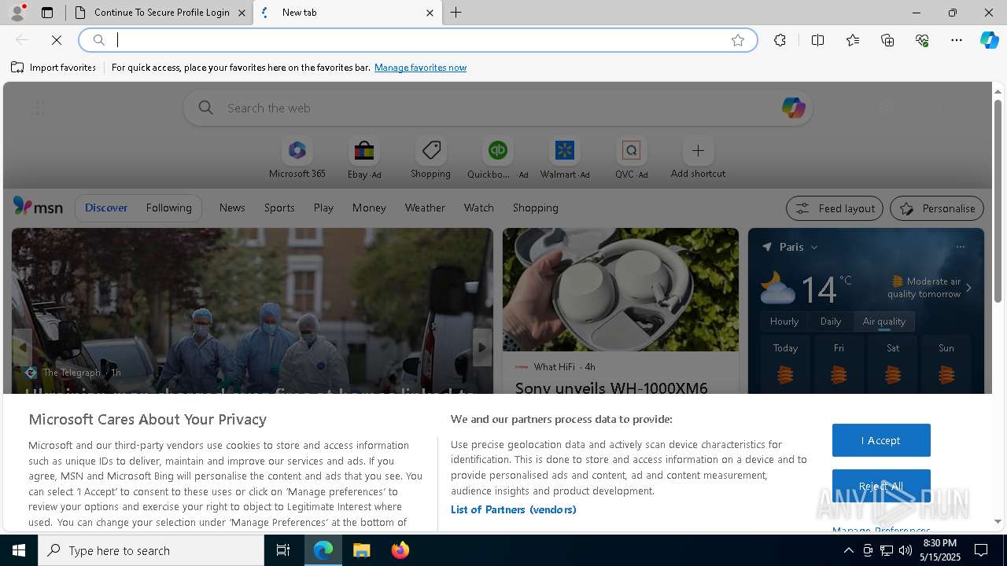The height and width of the screenshot is (566, 1007).
Task: Stop loading the page
Action: pos(57,40)
